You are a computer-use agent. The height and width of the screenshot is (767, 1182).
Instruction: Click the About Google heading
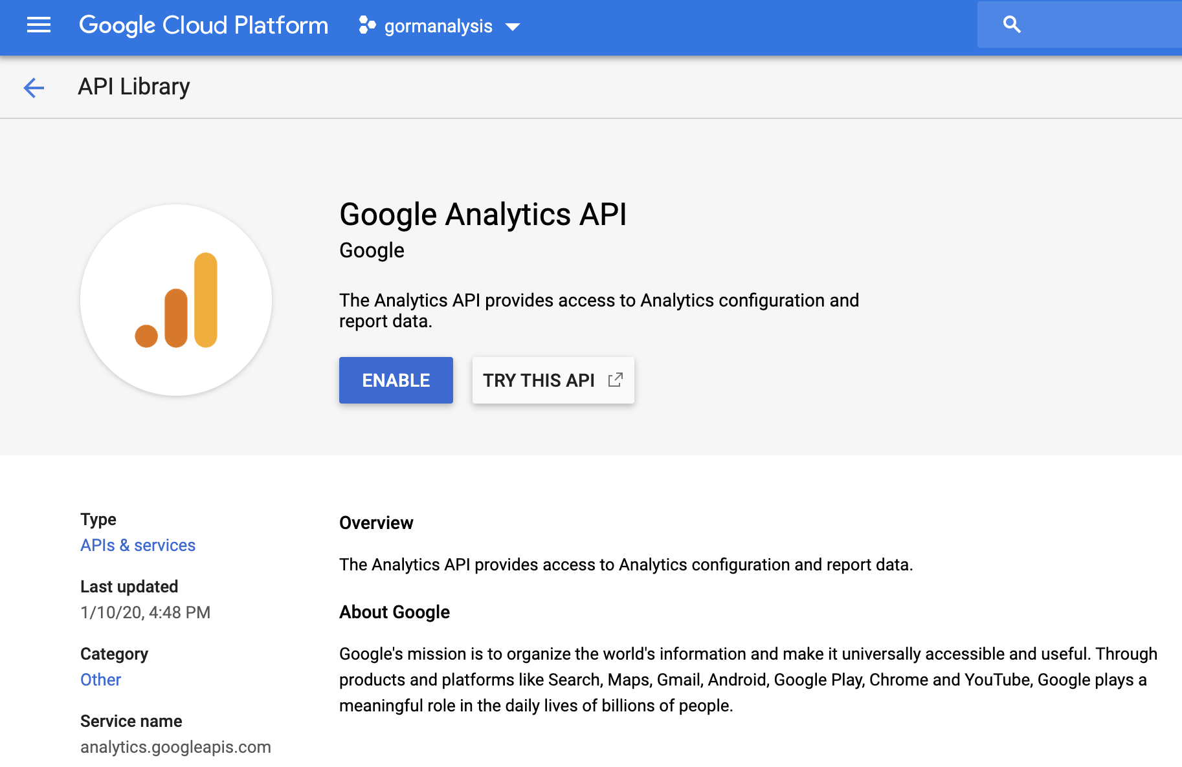point(394,612)
